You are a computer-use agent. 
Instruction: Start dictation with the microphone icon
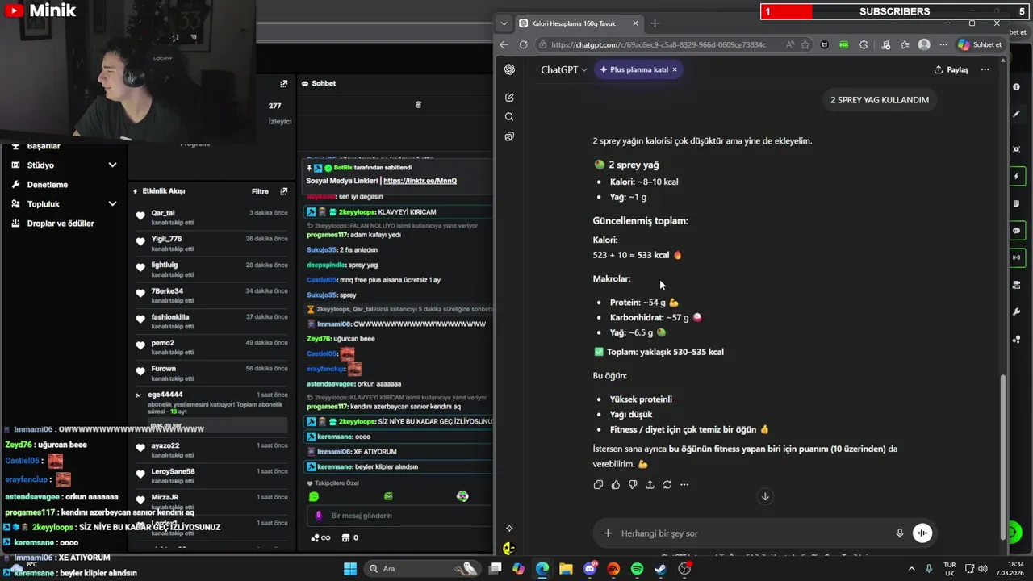coord(900,533)
